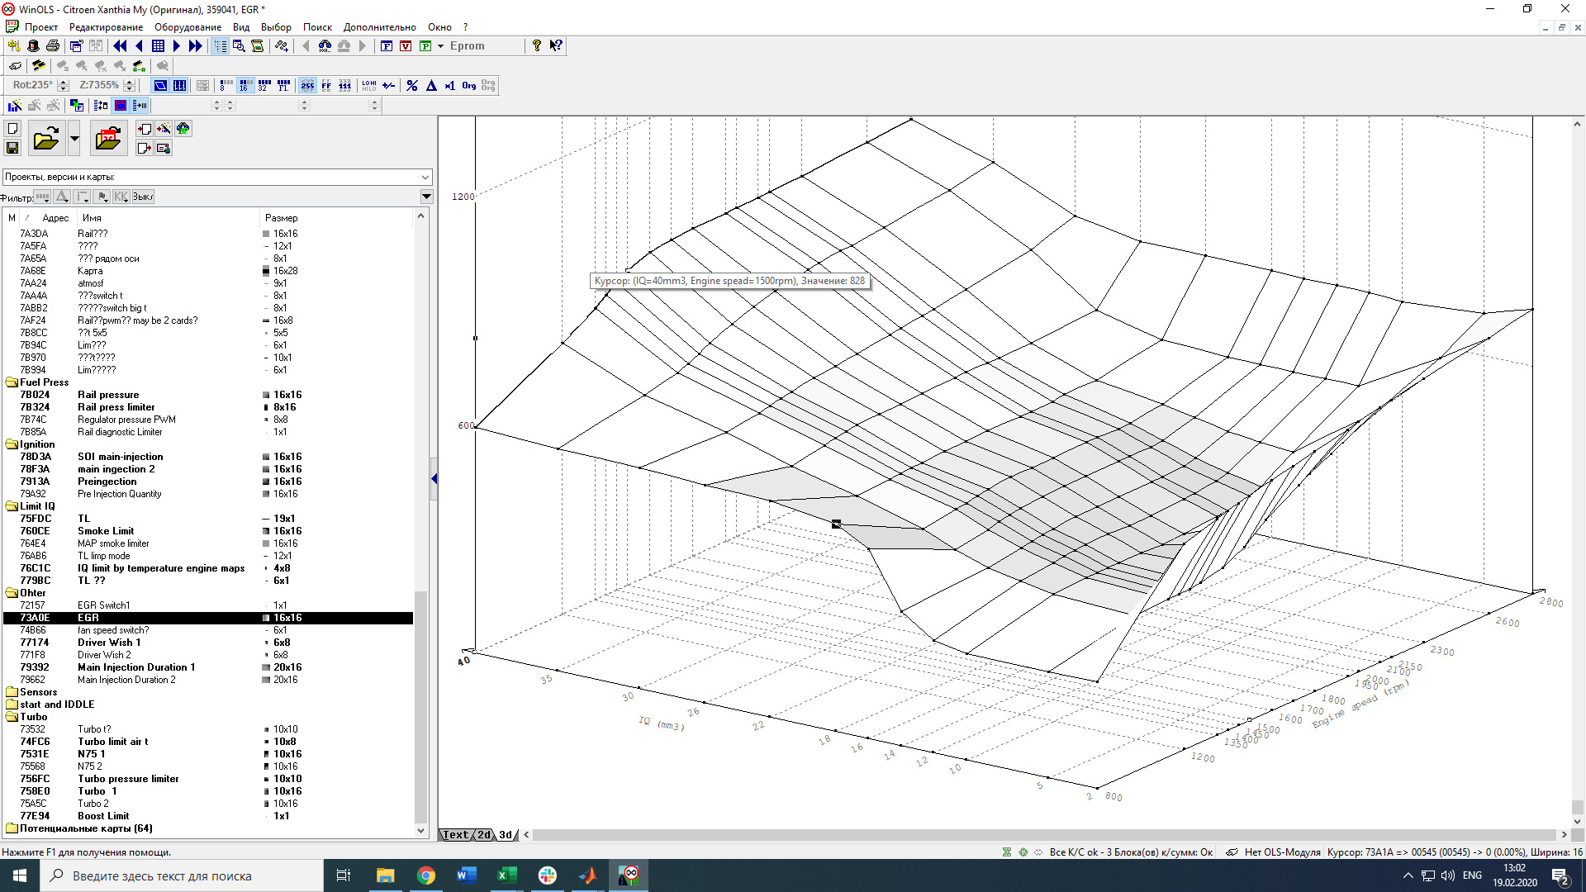1586x892 pixels.
Task: Expand the Sensors folder
Action: [x=12, y=692]
